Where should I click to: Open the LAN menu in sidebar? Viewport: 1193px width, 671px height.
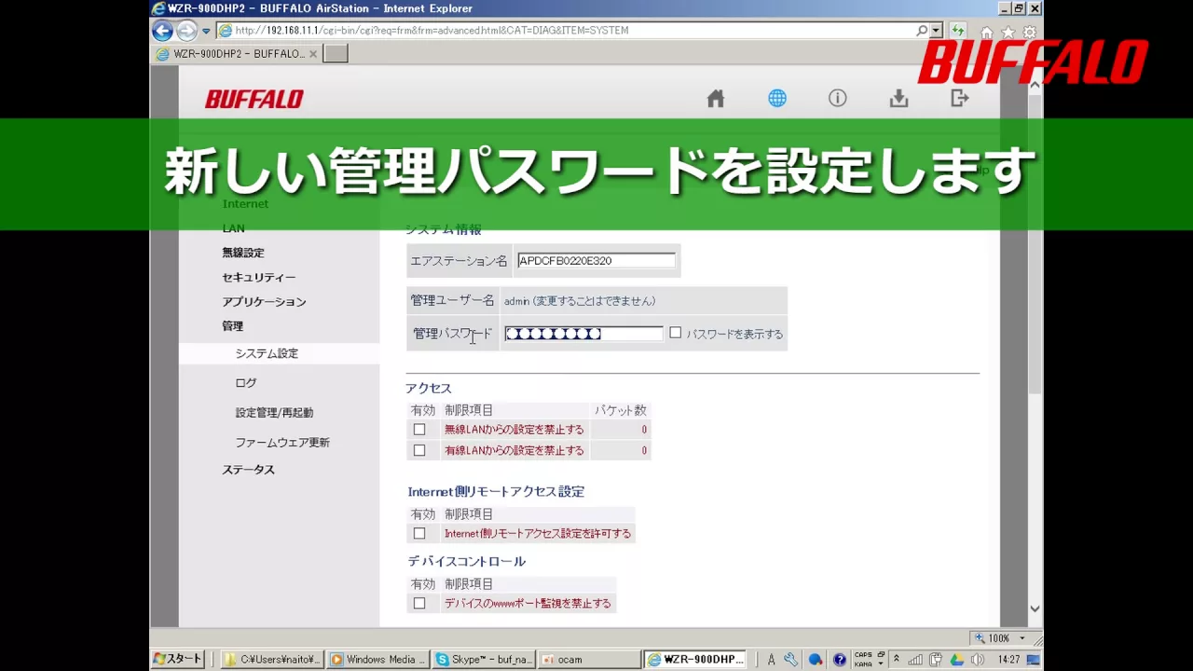pyautogui.click(x=233, y=228)
